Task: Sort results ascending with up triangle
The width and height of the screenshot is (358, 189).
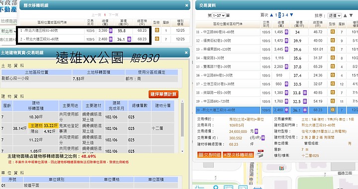Action: coord(345,15)
